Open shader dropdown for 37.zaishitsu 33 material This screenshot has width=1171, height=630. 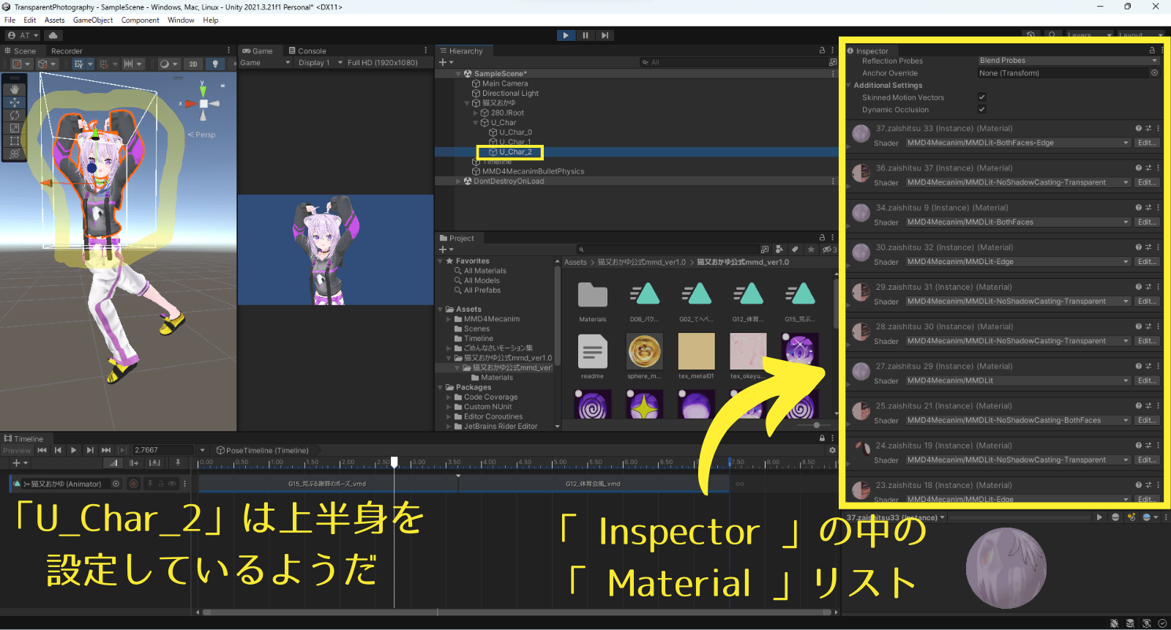[x=1018, y=143]
